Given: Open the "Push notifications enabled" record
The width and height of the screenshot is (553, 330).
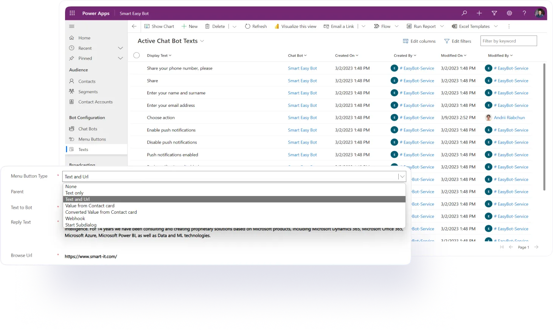Looking at the screenshot, I should click(172, 155).
